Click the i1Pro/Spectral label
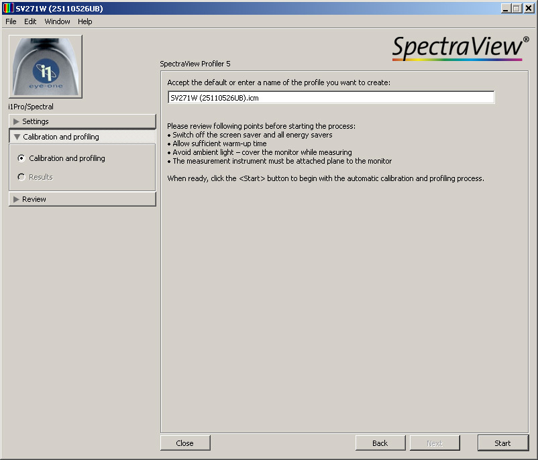 pos(31,107)
